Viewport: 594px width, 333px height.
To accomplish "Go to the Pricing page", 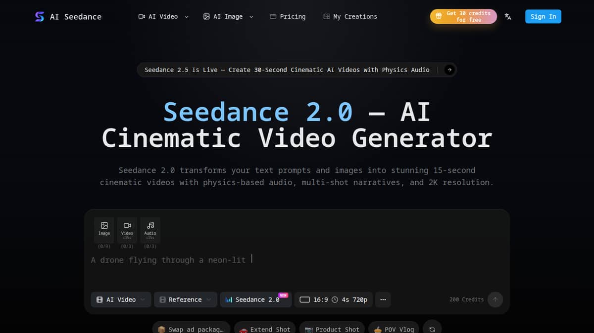I will click(288, 16).
